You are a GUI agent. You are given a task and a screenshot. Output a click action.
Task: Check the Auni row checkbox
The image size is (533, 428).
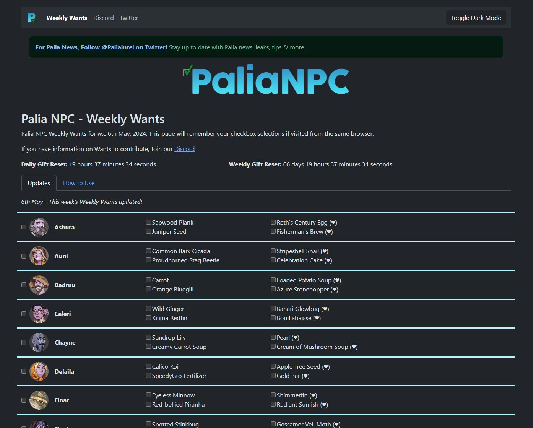pos(24,256)
